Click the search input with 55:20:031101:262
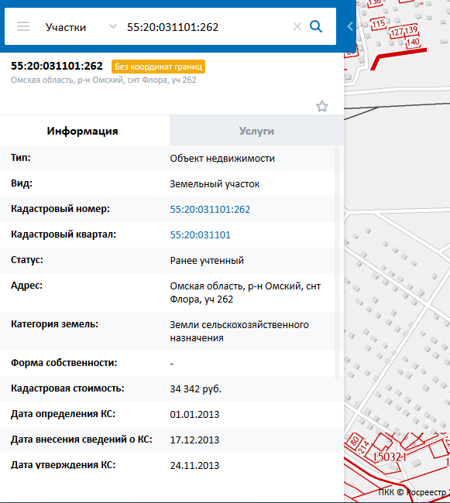This screenshot has height=503, width=450. 205,27
